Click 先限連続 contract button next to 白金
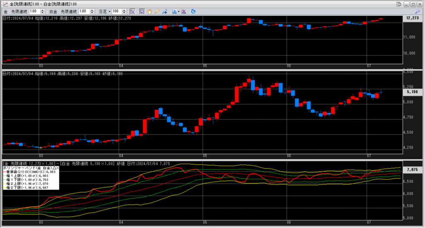The height and width of the screenshot is (228, 425). click(68, 11)
